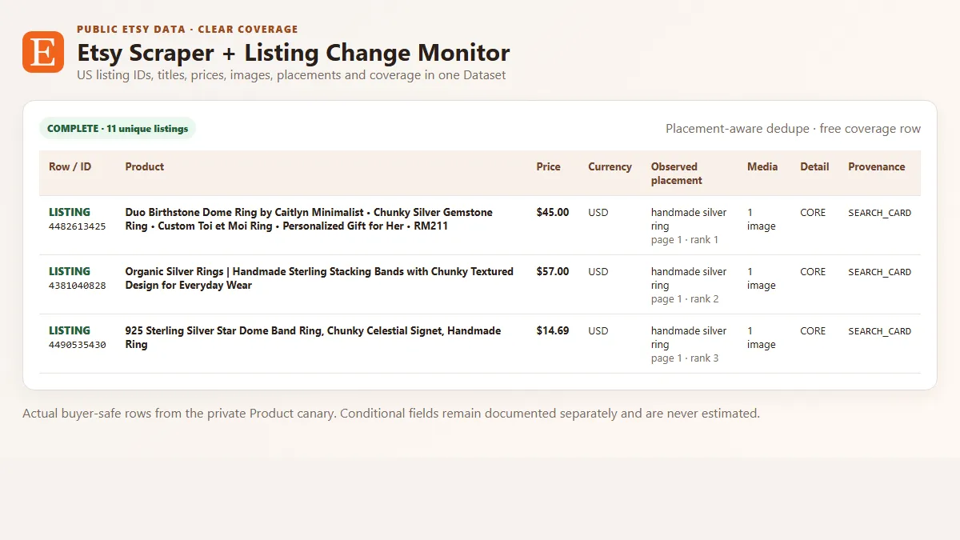Click the Placement-aware dedupe free coverage row text
This screenshot has width=960, height=540.
[x=793, y=129]
